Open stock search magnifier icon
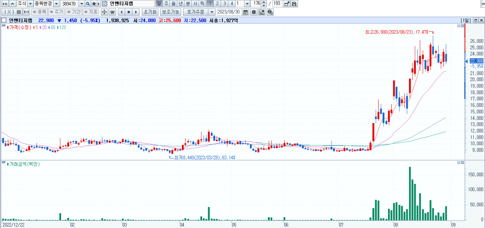Viewport: 485px width, 228px height. pos(88,4)
